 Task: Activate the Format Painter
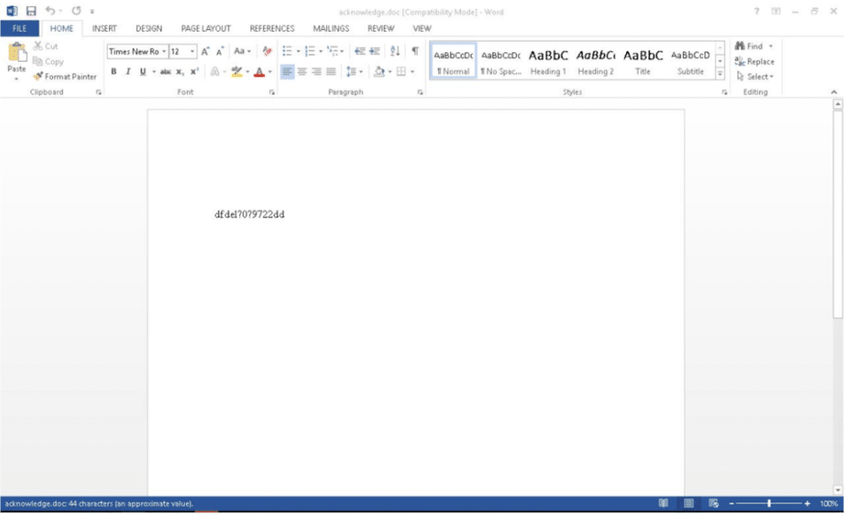point(65,77)
